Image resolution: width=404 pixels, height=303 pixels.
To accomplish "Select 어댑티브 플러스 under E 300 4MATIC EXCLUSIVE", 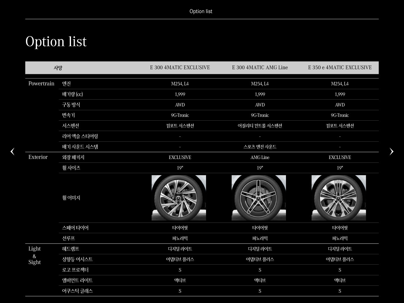I will [x=180, y=259].
